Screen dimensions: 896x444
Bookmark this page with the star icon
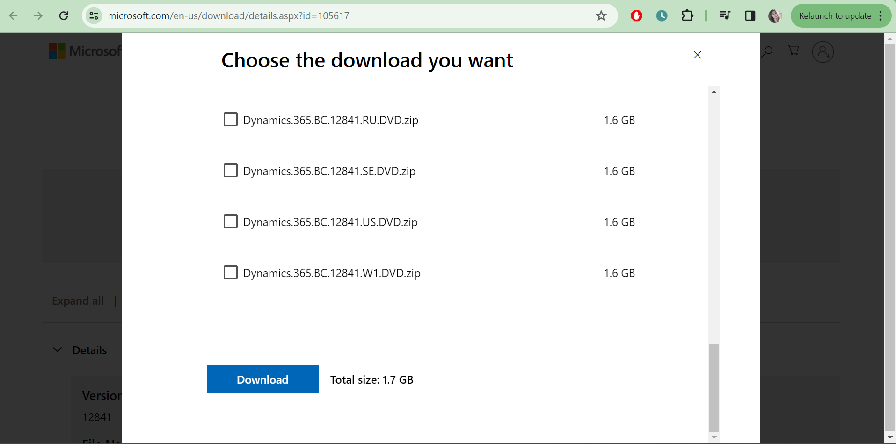(x=601, y=16)
